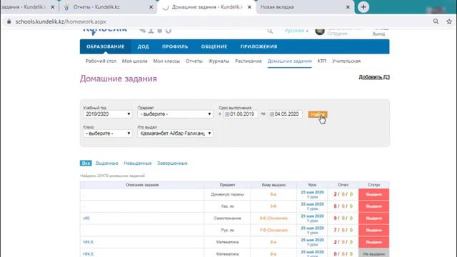457x257 pixels.
Task: Click the 'Кому выдано' column header
Action: (273, 185)
